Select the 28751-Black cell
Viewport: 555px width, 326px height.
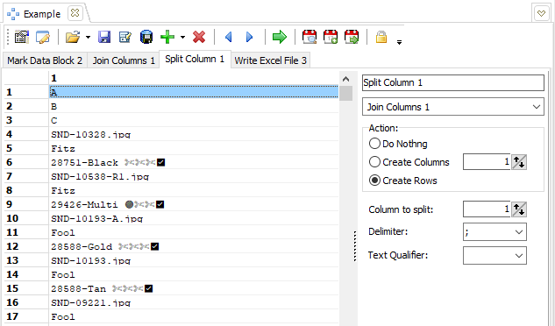tap(194, 162)
